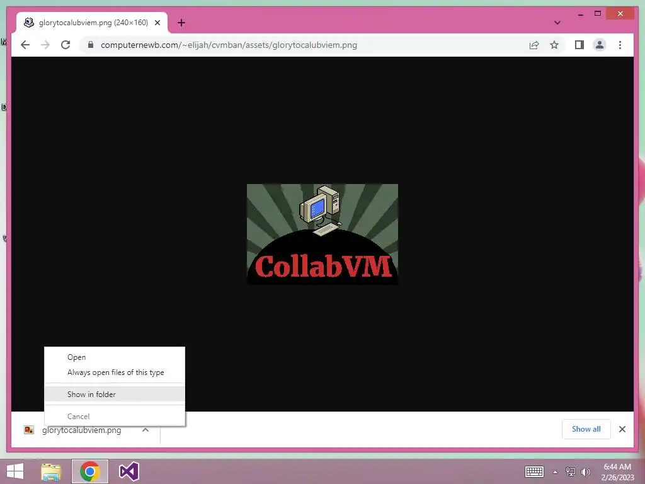View site information lock icon
The width and height of the screenshot is (645, 484).
(x=91, y=45)
